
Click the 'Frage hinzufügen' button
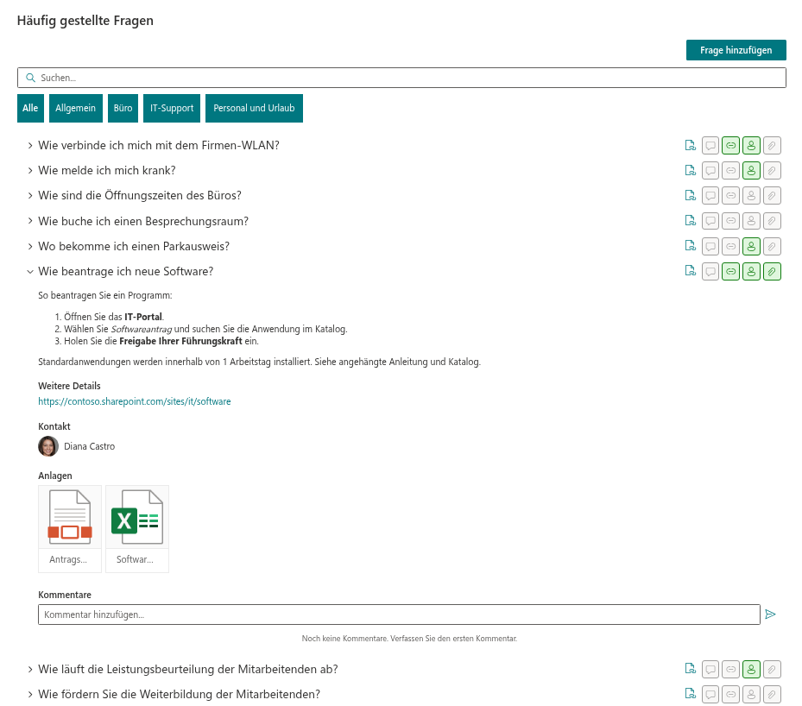736,50
